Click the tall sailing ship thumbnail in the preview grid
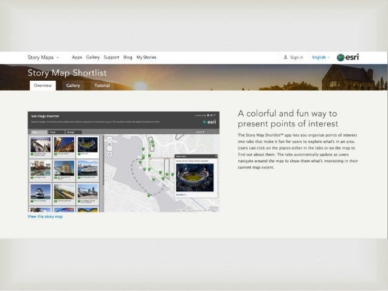 tap(64, 168)
